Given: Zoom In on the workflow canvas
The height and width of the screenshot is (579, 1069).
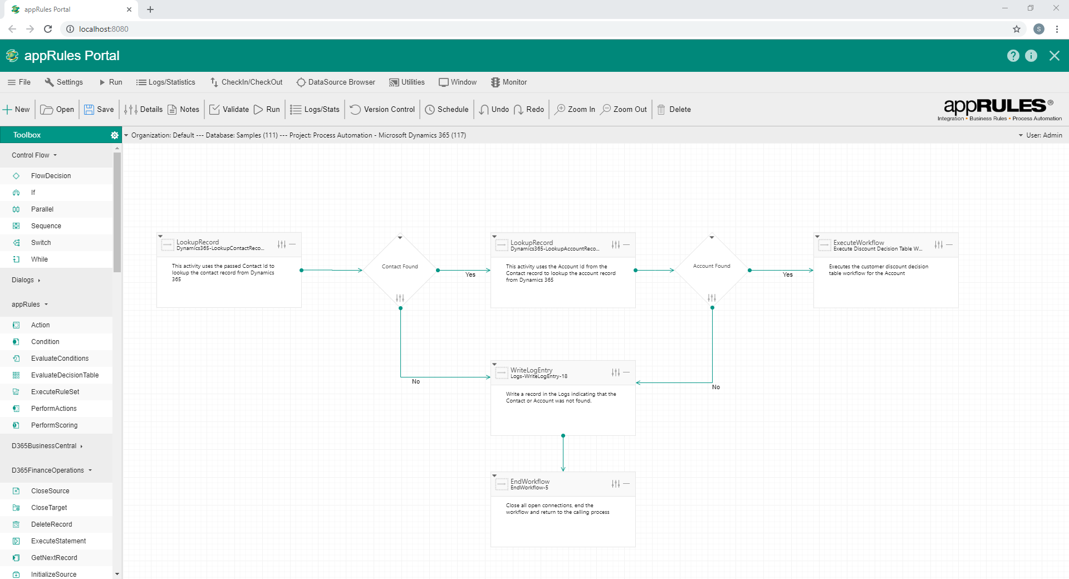Looking at the screenshot, I should click(575, 109).
